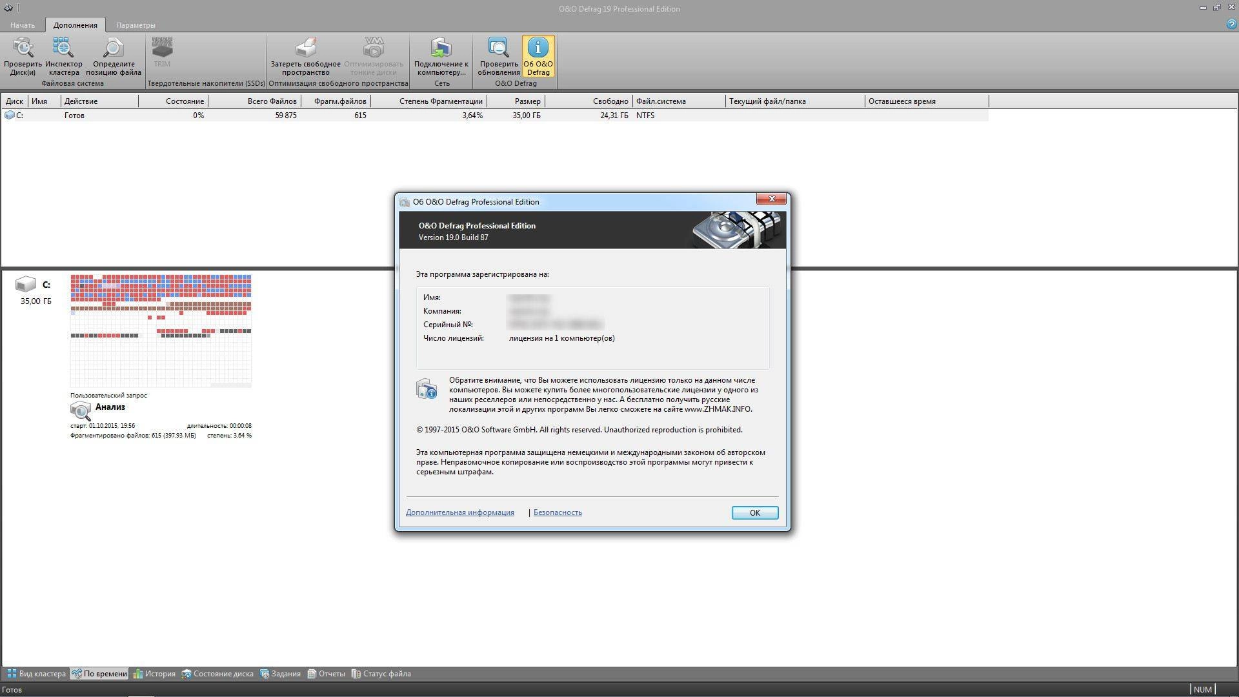Select the По времени view tab
The height and width of the screenshot is (697, 1239).
point(99,674)
